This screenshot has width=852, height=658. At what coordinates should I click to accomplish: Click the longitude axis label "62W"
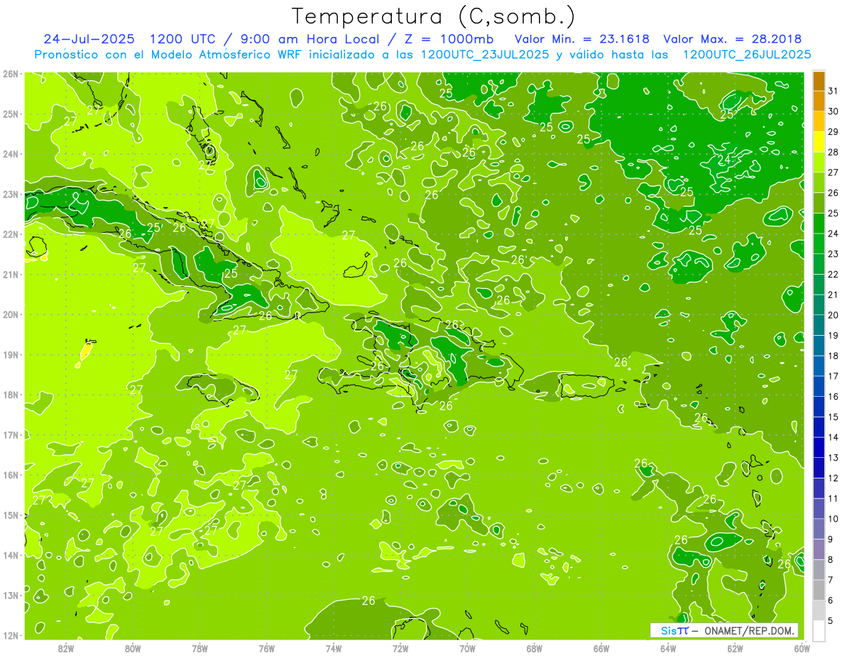[x=735, y=648]
